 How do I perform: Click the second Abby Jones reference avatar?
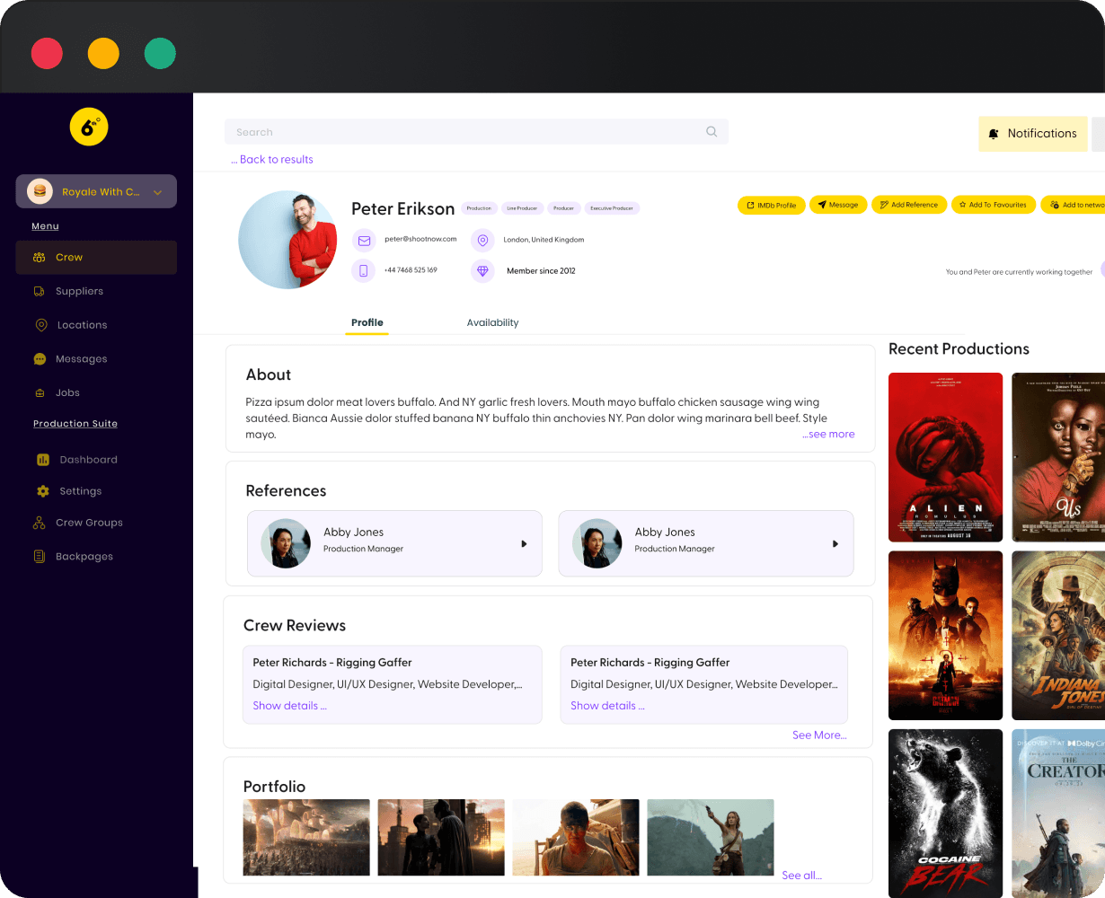[x=597, y=543]
